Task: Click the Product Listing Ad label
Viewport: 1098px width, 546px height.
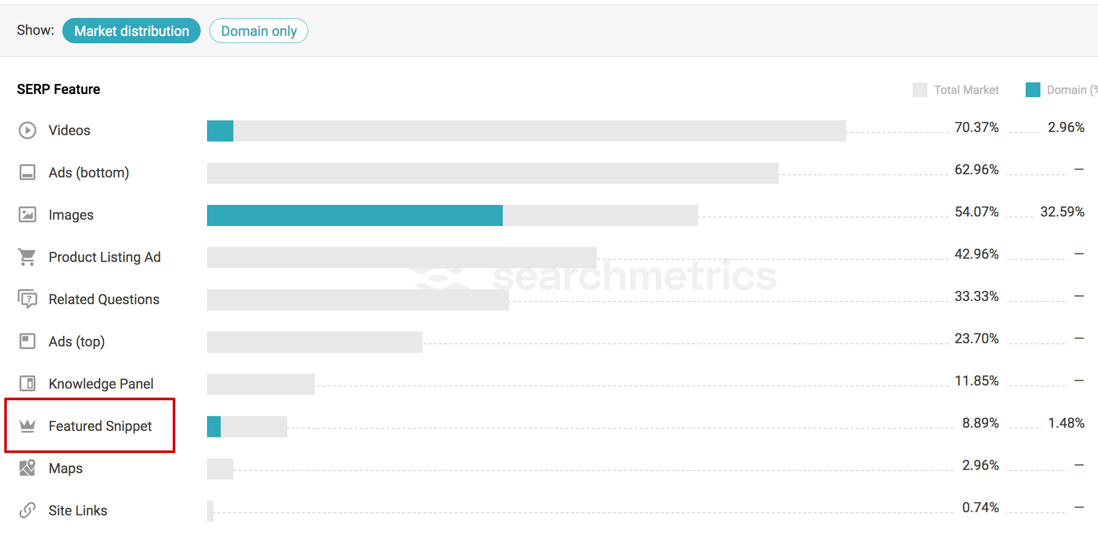Action: (x=105, y=257)
